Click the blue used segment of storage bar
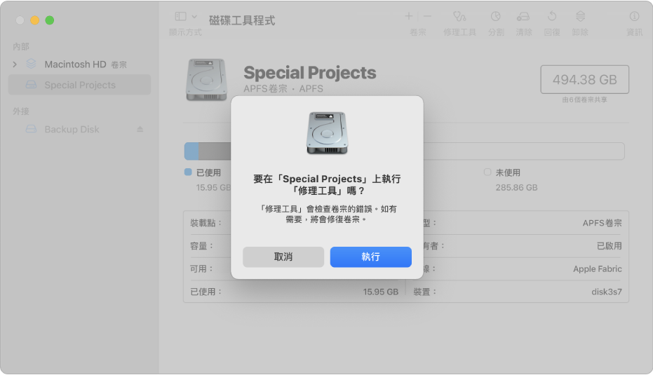This screenshot has width=653, height=375. (191, 151)
